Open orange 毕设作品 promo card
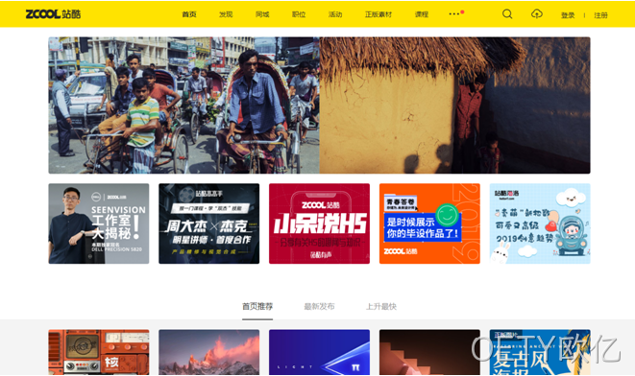Viewport: 635px width, 376px height. click(x=429, y=223)
